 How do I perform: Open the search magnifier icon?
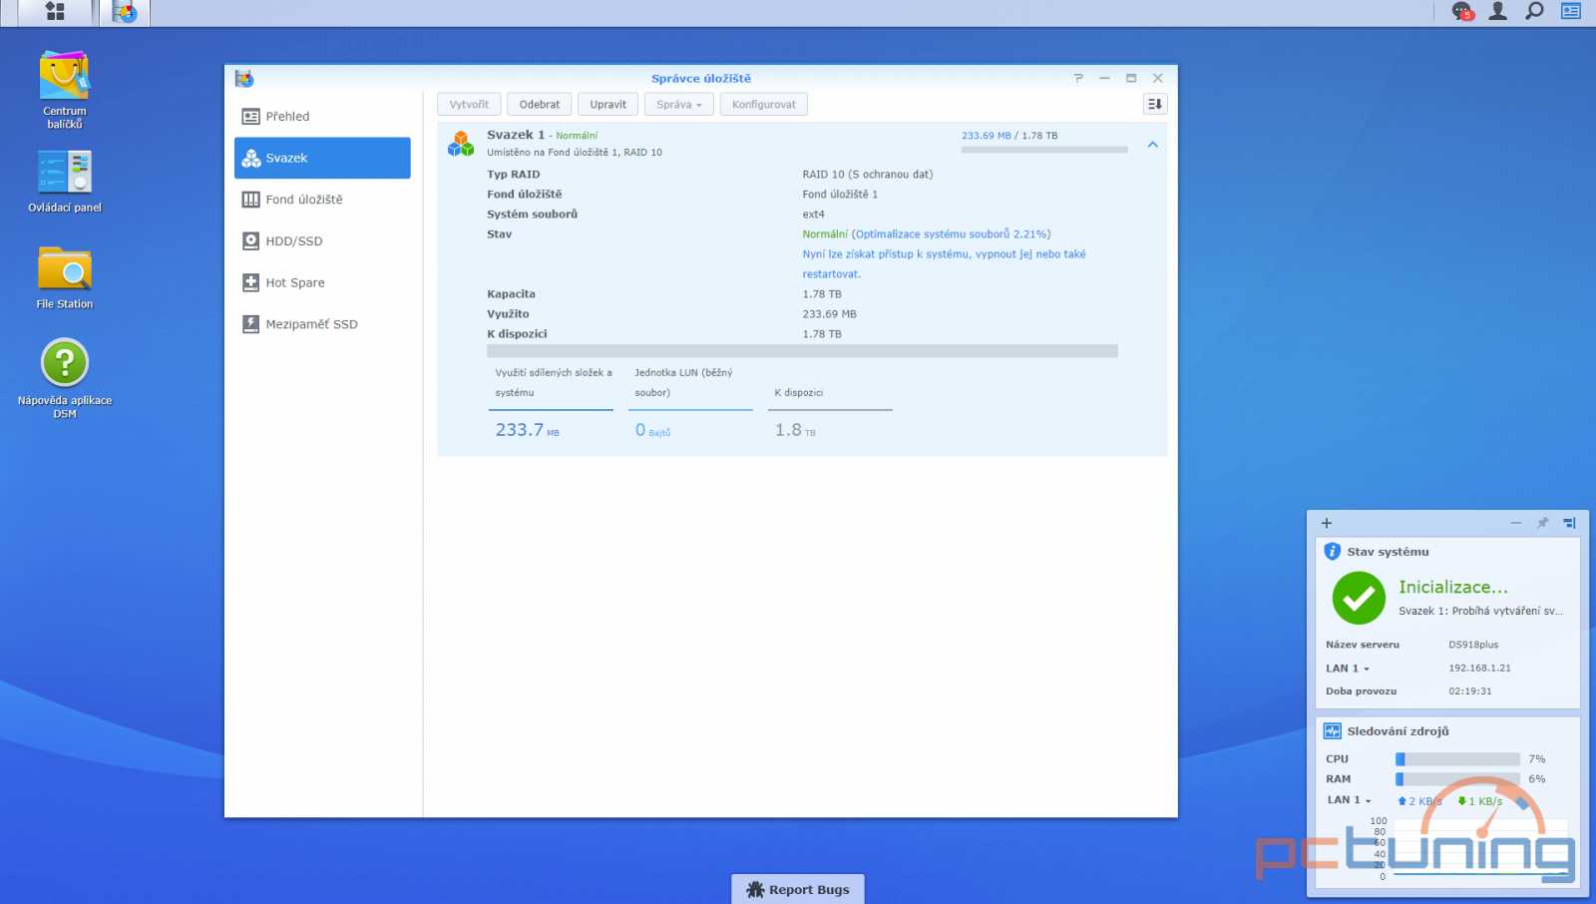tap(1534, 11)
